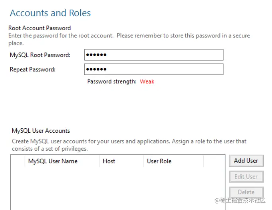Focus the Repeat Password input field
The image size is (272, 210).
pyautogui.click(x=153, y=69)
